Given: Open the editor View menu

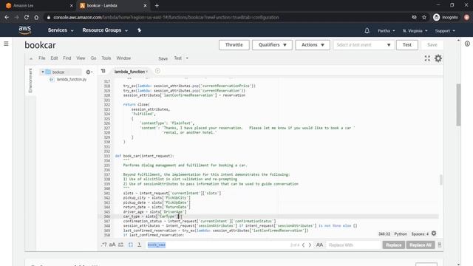Looking at the screenshot, I should tap(81, 58).
